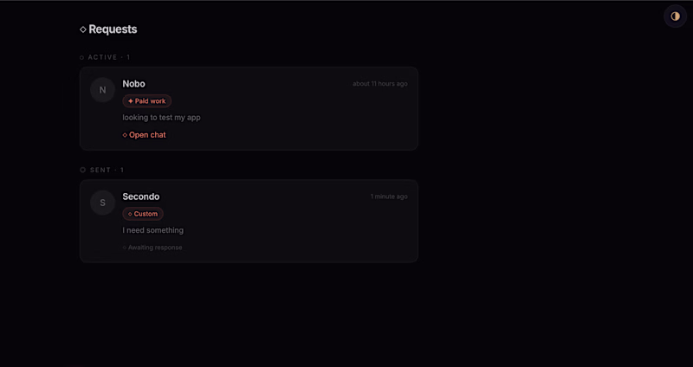Open the Nobo request name
693x367 pixels.
click(x=133, y=84)
